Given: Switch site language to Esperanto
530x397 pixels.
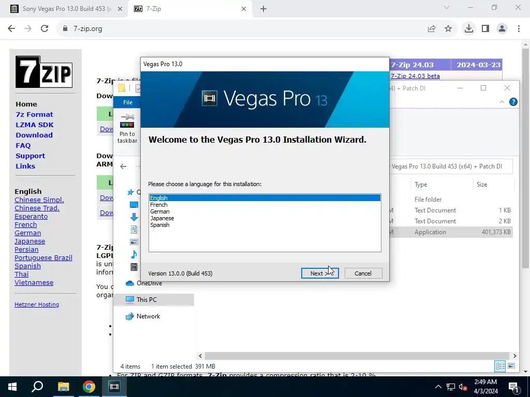Looking at the screenshot, I should point(31,217).
